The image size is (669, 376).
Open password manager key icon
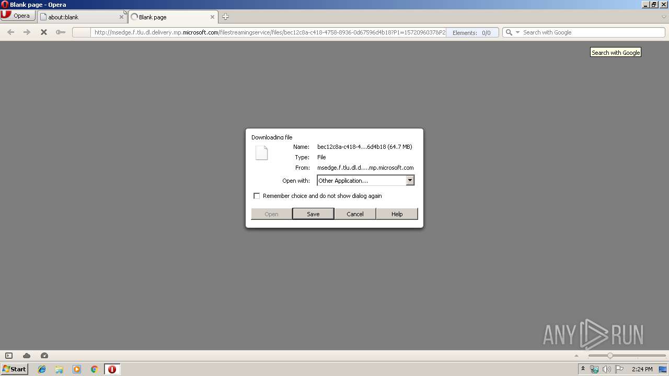(61, 32)
